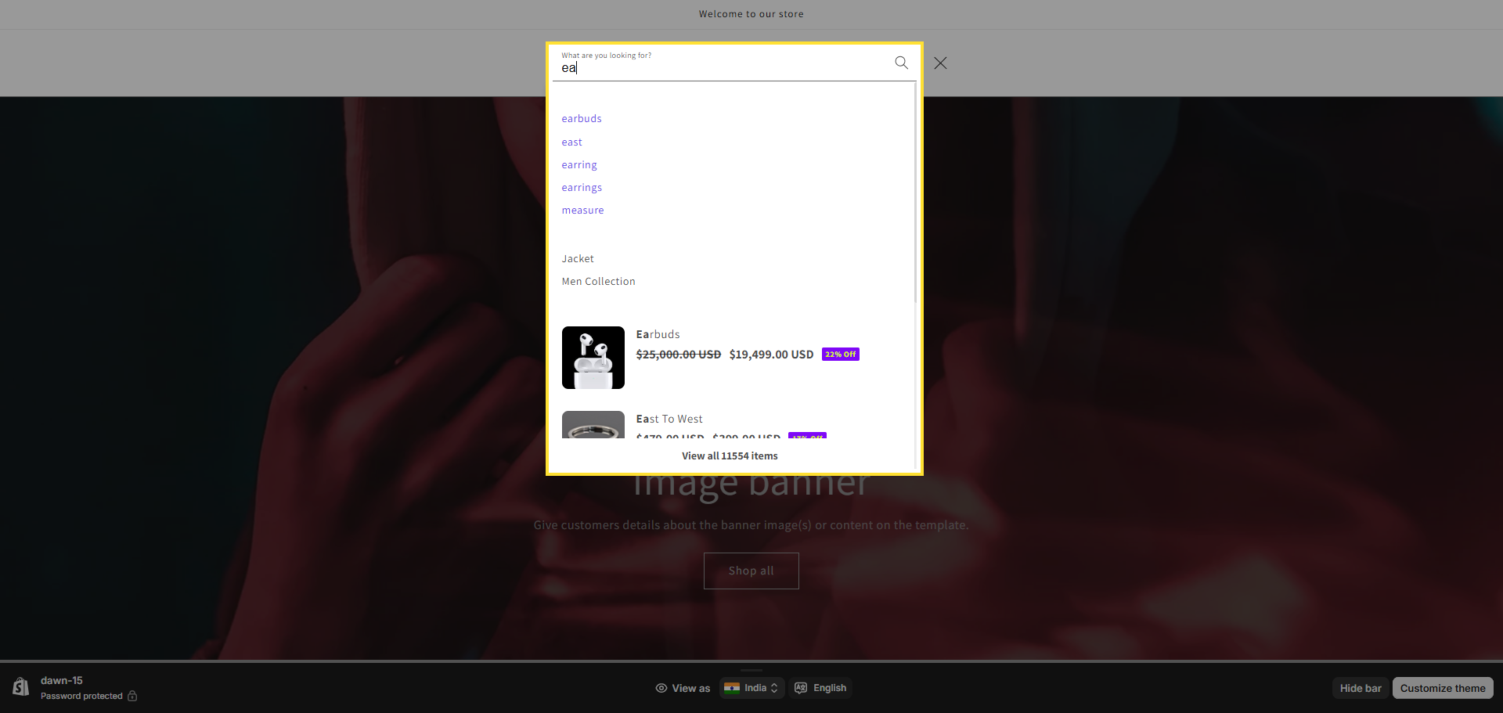
Task: Focus the search text input field
Action: [x=720, y=68]
